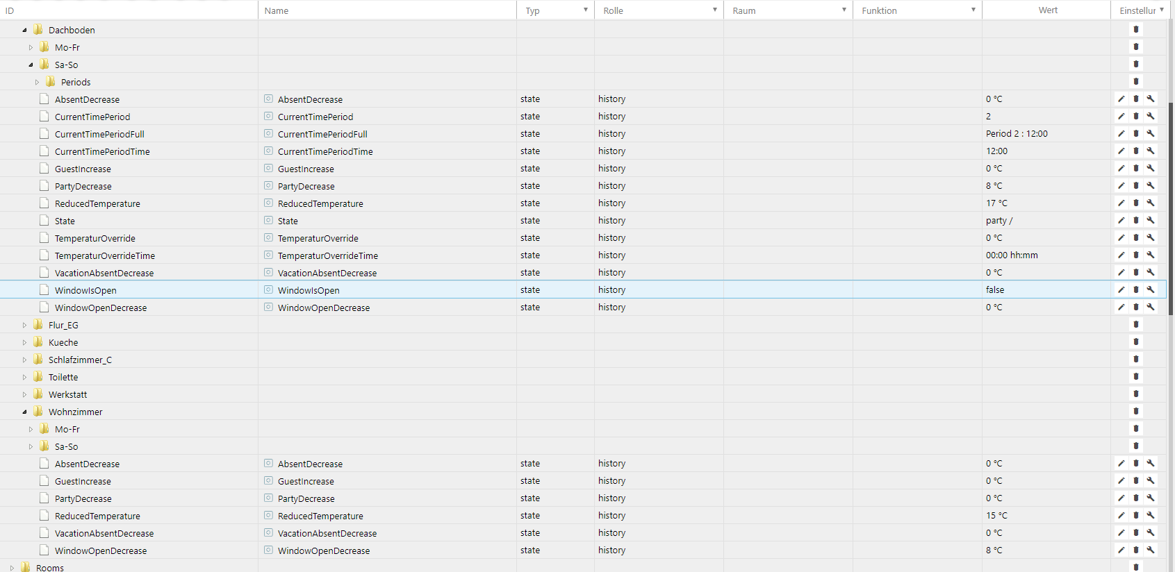Image resolution: width=1175 pixels, height=572 pixels.
Task: Click trash icon for Kueche folder
Action: click(x=1136, y=342)
